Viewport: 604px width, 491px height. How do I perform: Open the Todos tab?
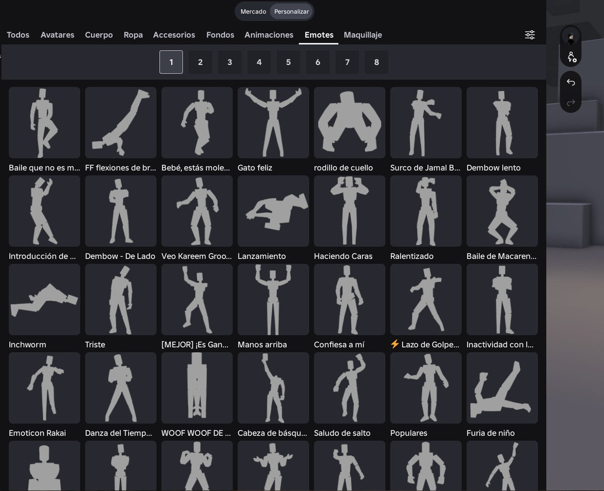(x=18, y=35)
